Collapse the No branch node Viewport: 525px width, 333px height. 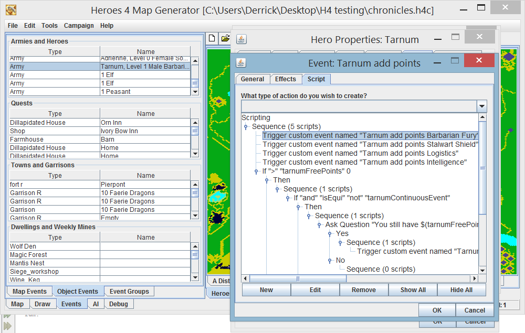[x=330, y=261]
